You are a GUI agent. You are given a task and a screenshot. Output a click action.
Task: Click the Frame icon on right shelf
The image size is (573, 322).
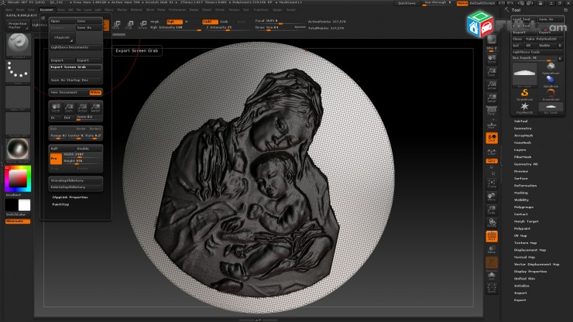pos(492,183)
